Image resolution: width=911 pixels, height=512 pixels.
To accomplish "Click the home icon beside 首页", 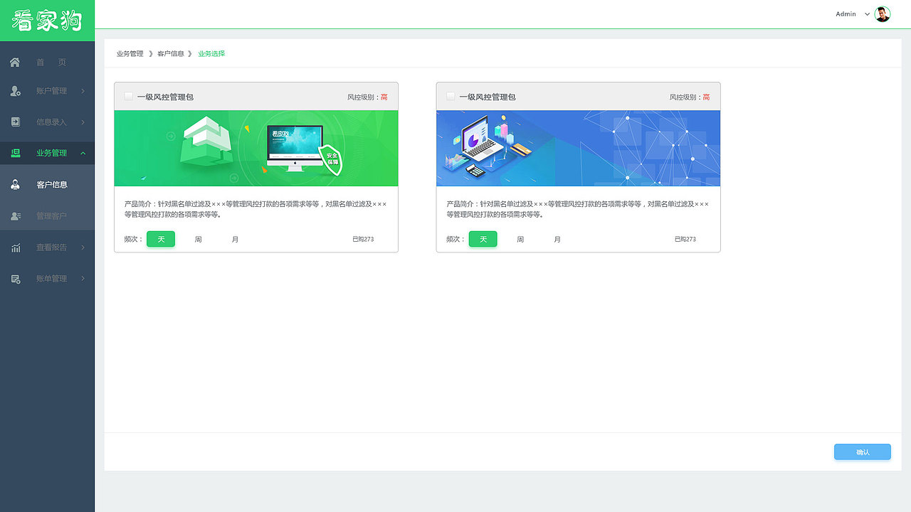I will 15,62.
